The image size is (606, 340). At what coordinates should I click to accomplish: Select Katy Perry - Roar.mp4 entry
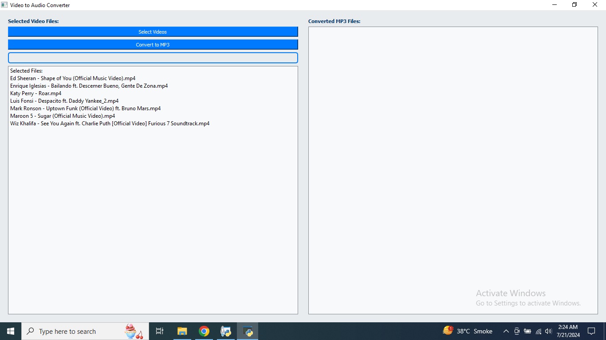pos(36,93)
